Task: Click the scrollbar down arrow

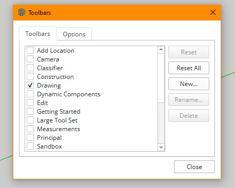Action: [x=161, y=147]
